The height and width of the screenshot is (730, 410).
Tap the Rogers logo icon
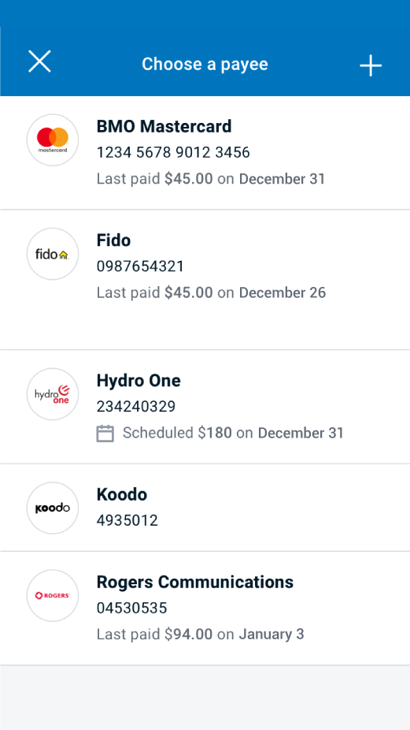click(x=53, y=595)
